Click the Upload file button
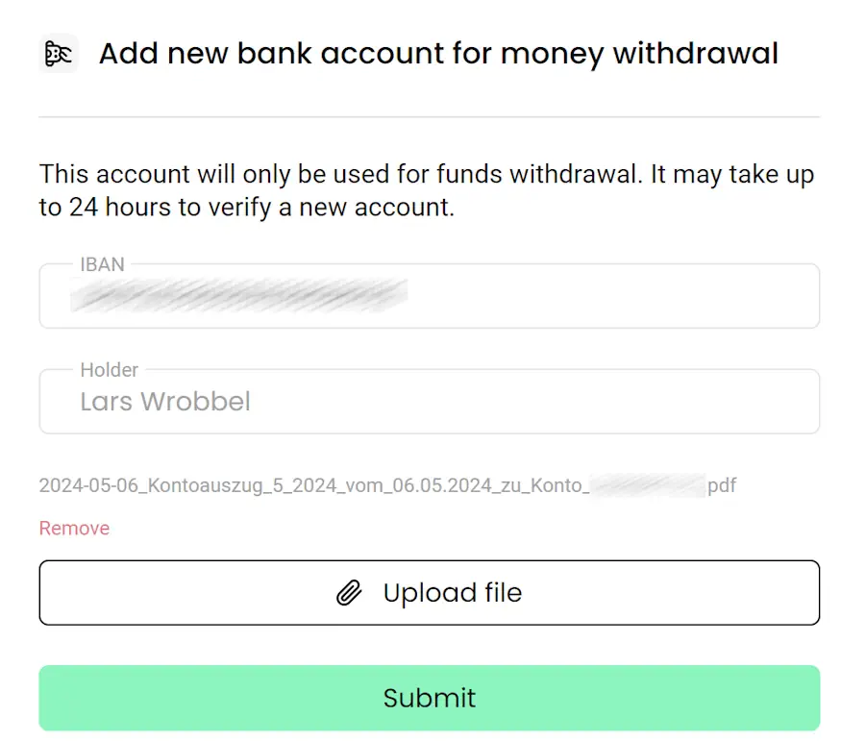This screenshot has width=841, height=741. tap(429, 593)
